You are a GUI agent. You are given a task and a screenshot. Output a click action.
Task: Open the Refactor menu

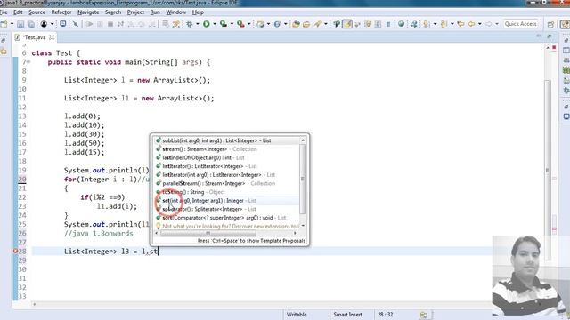[61, 12]
